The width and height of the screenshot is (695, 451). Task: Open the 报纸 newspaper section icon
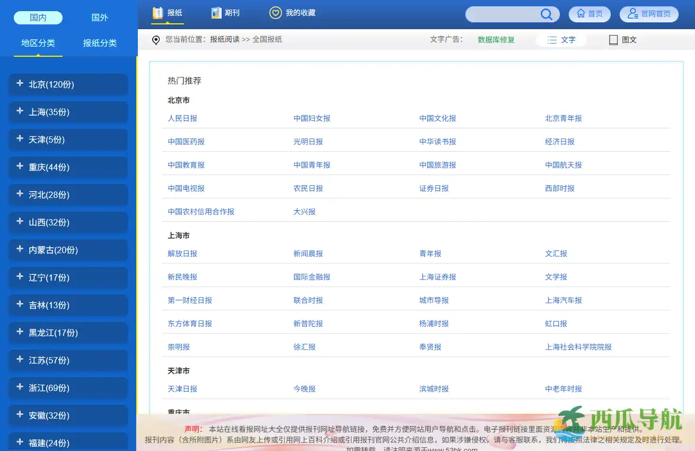pyautogui.click(x=156, y=13)
